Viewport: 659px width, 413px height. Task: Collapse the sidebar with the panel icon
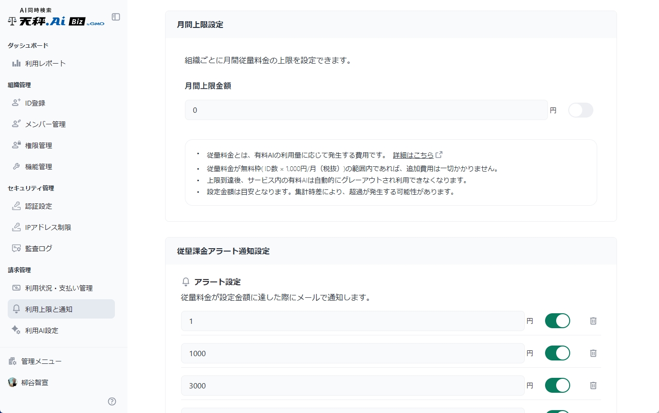click(x=115, y=16)
